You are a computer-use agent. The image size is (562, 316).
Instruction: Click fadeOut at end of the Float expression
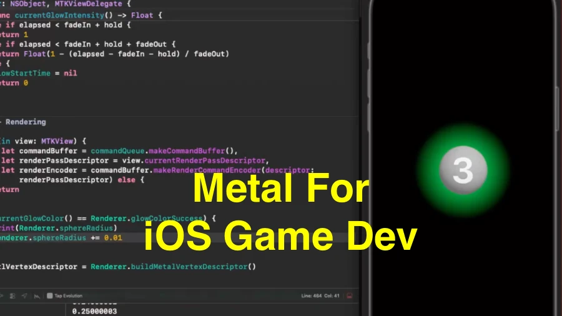[209, 54]
